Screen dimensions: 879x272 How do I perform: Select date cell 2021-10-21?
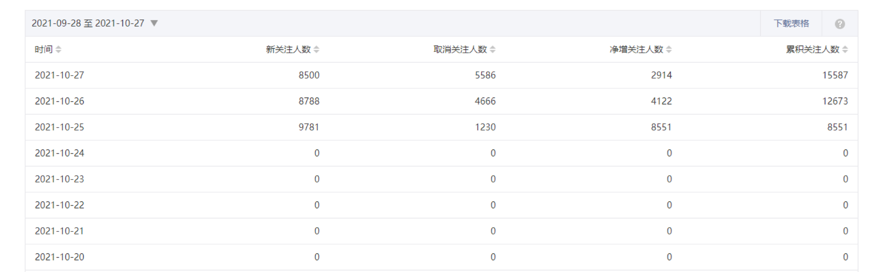[x=60, y=231]
